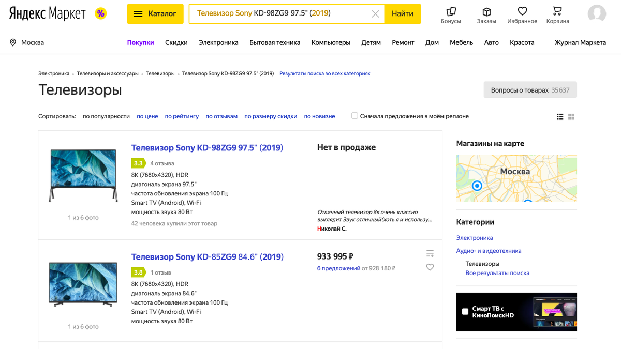
Task: Sort by по размеру скидки
Action: pos(271,116)
